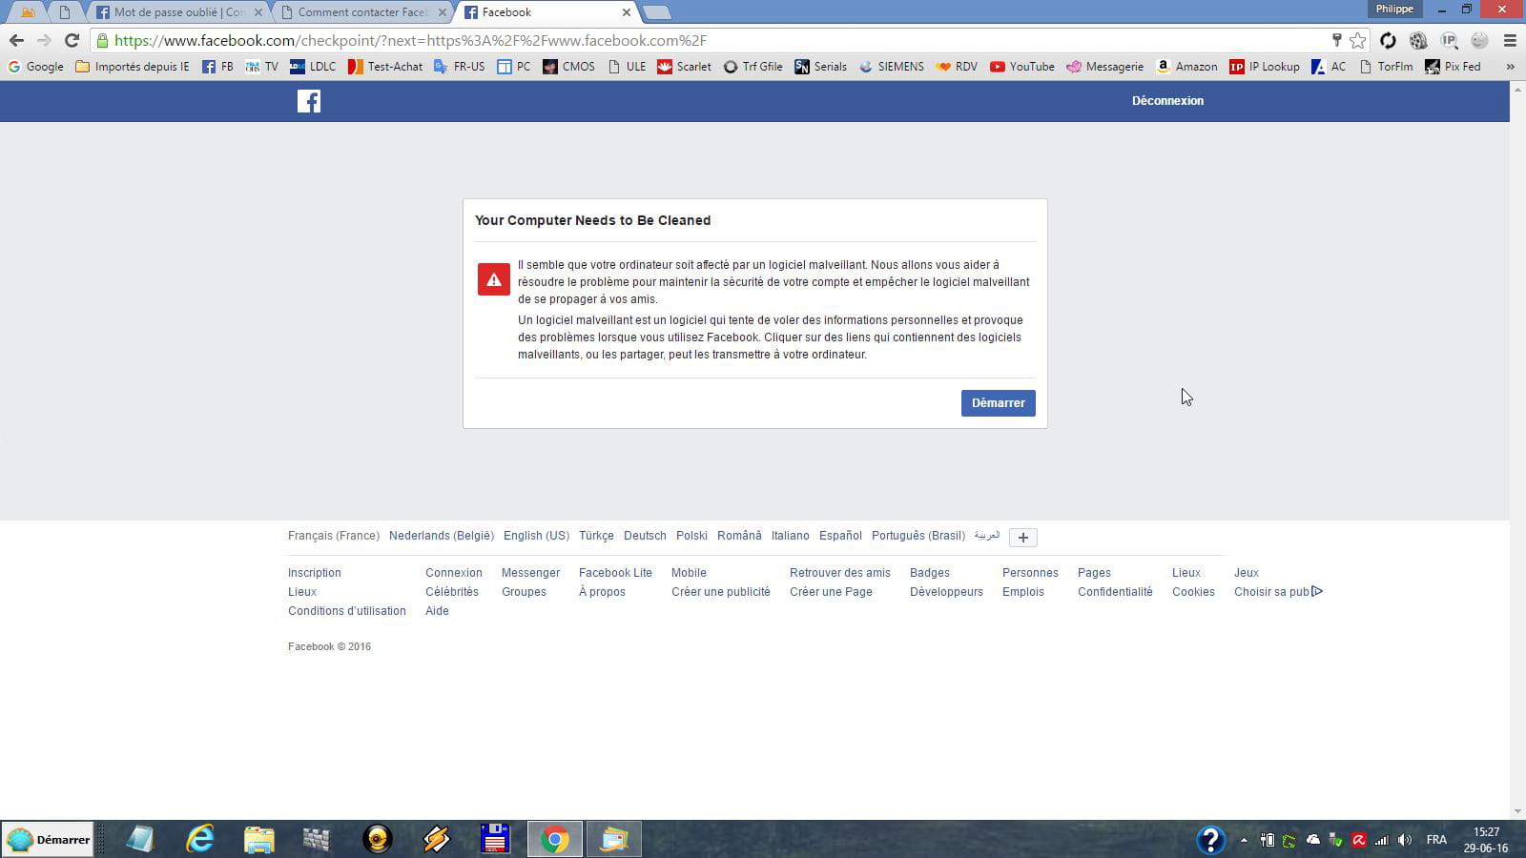Open the Amazon bookmark
The height and width of the screenshot is (858, 1526).
point(1186,67)
